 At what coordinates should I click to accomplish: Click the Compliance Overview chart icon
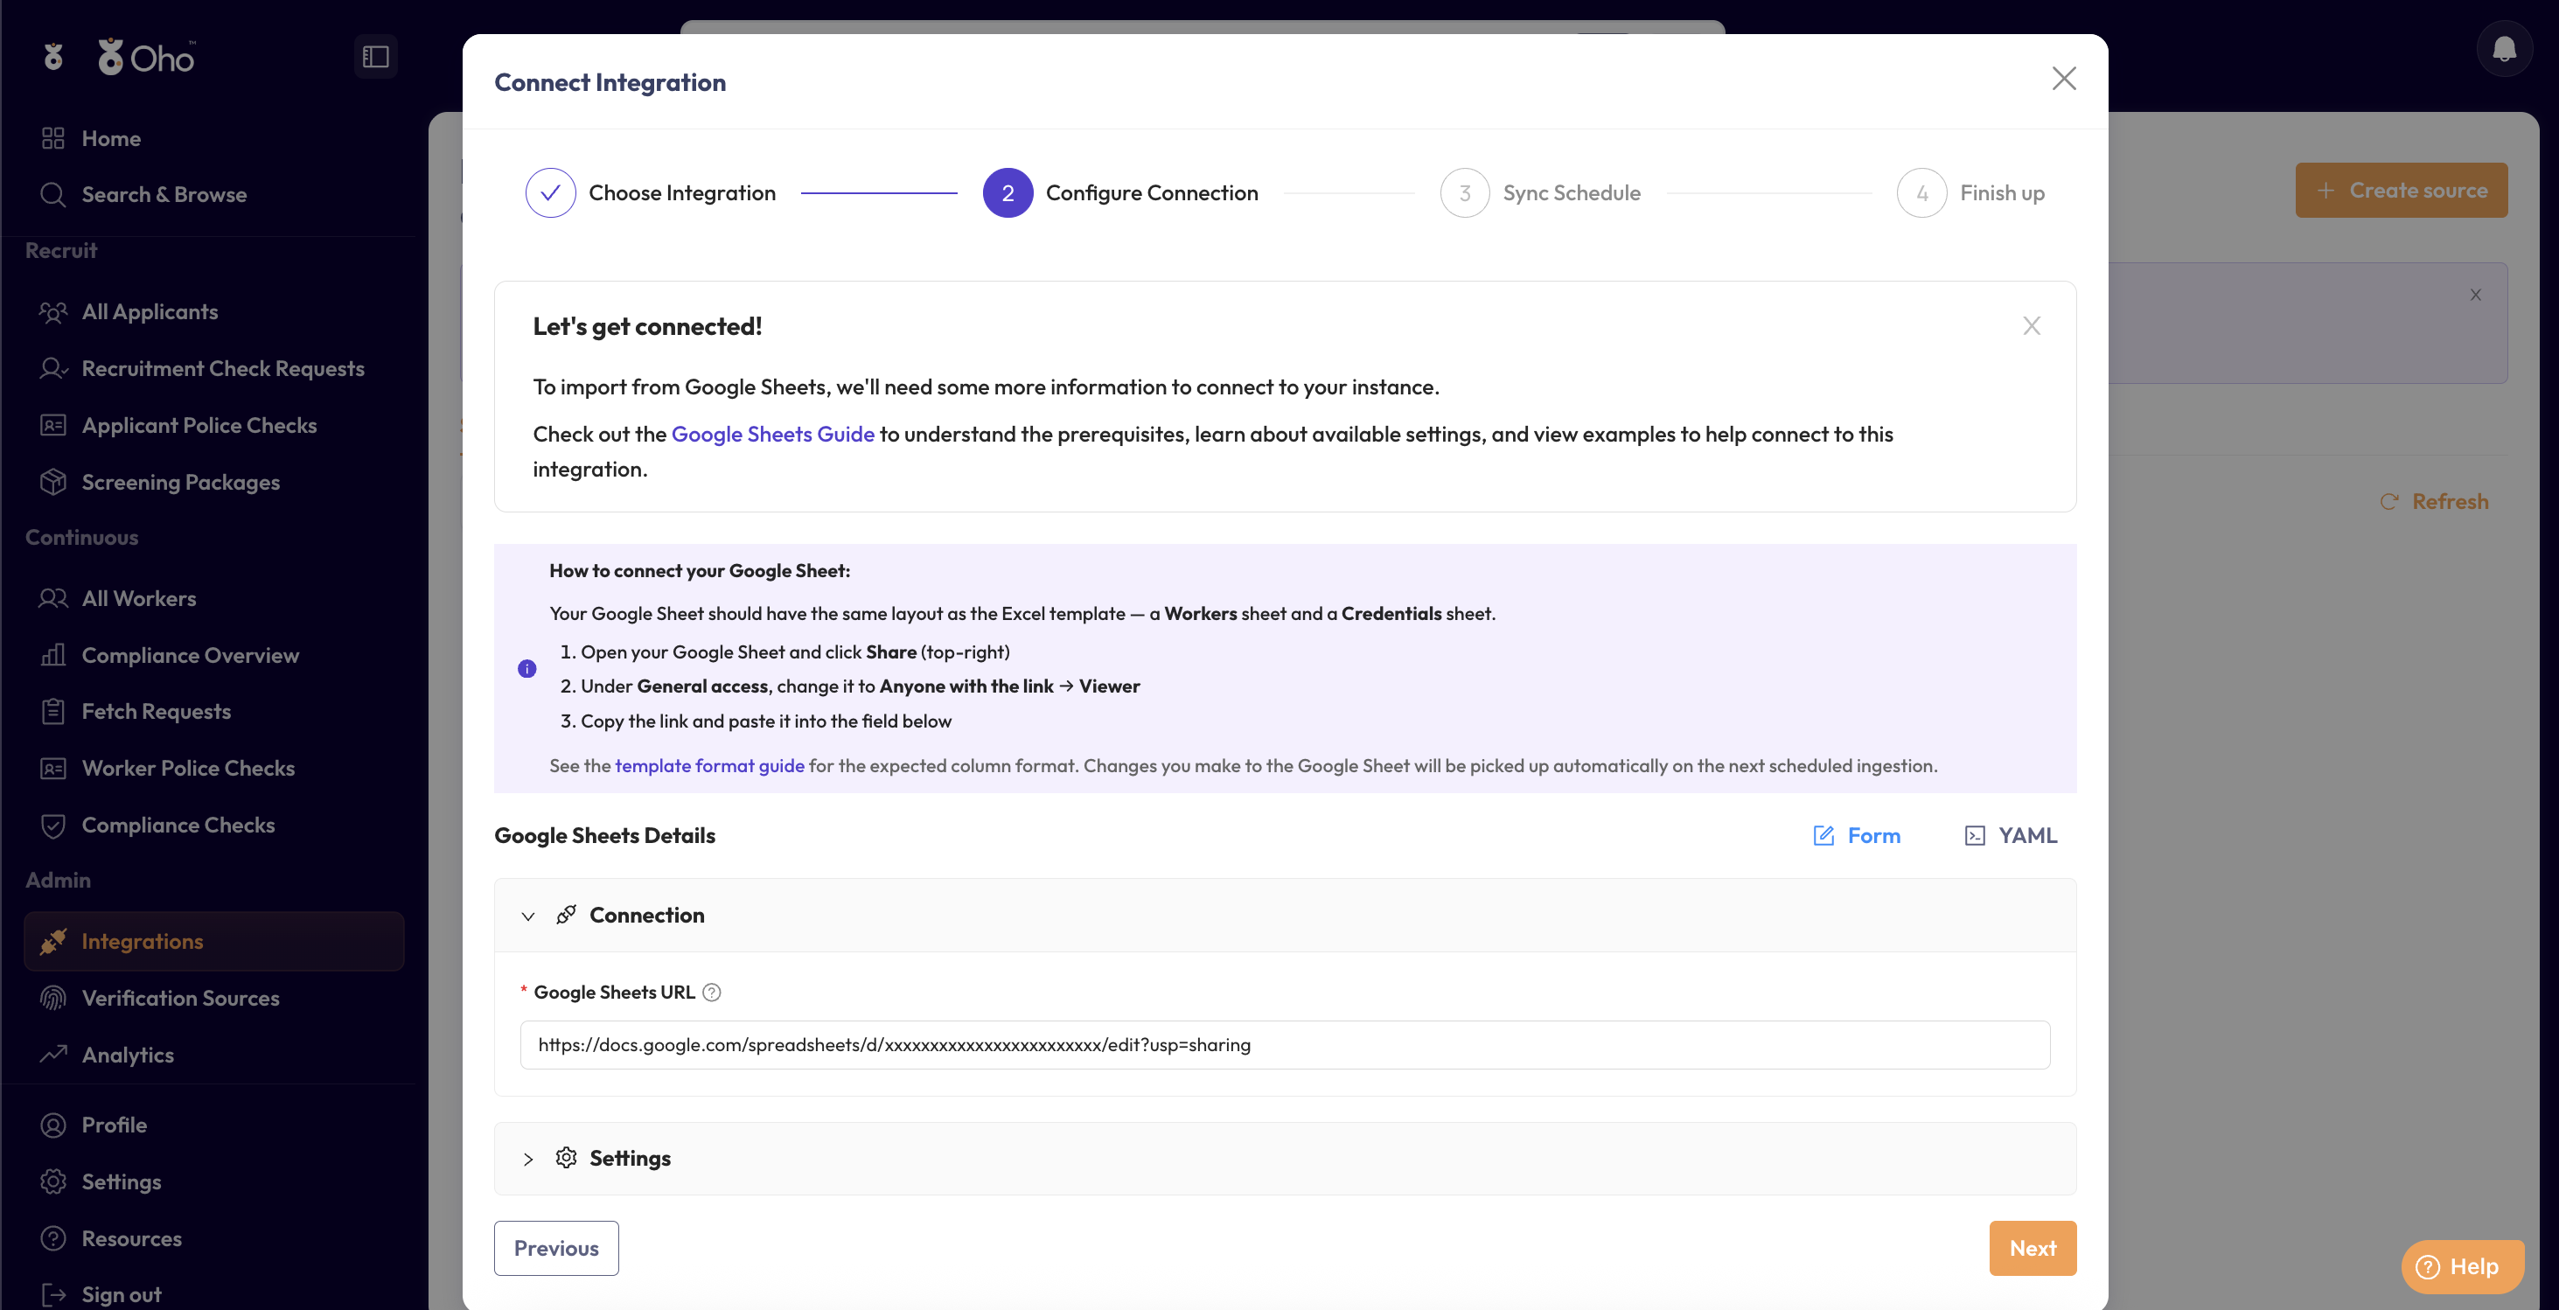click(53, 656)
